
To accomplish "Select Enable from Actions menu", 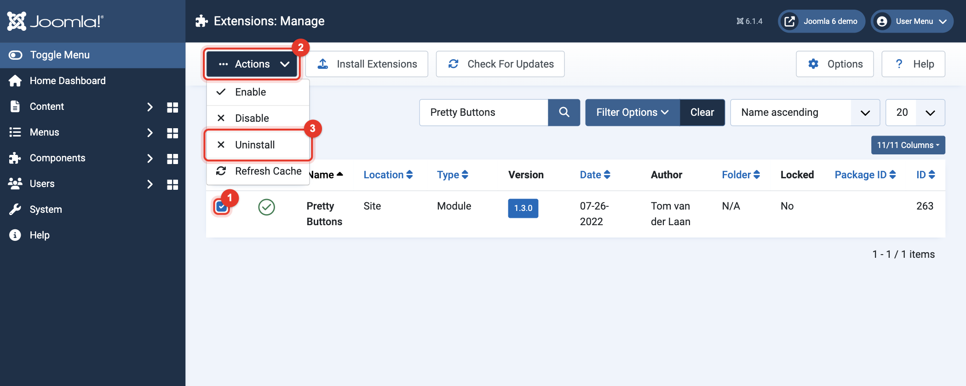I will (258, 92).
